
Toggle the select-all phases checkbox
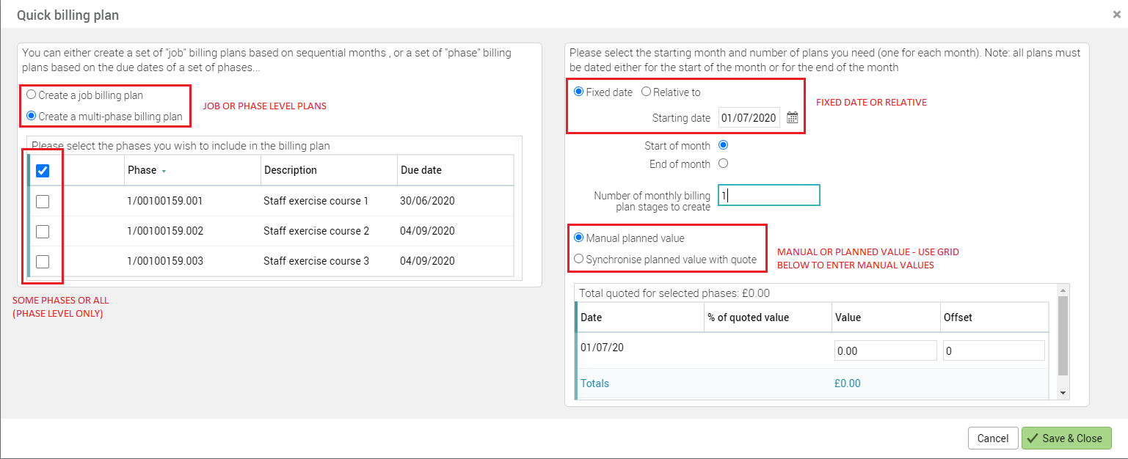pyautogui.click(x=43, y=171)
